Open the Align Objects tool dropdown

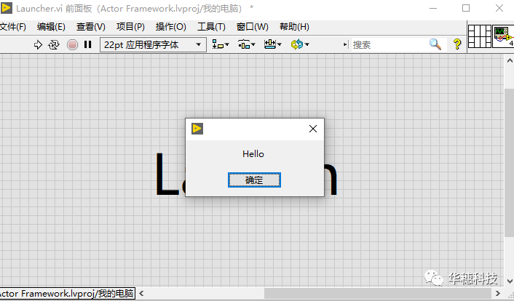tap(221, 44)
